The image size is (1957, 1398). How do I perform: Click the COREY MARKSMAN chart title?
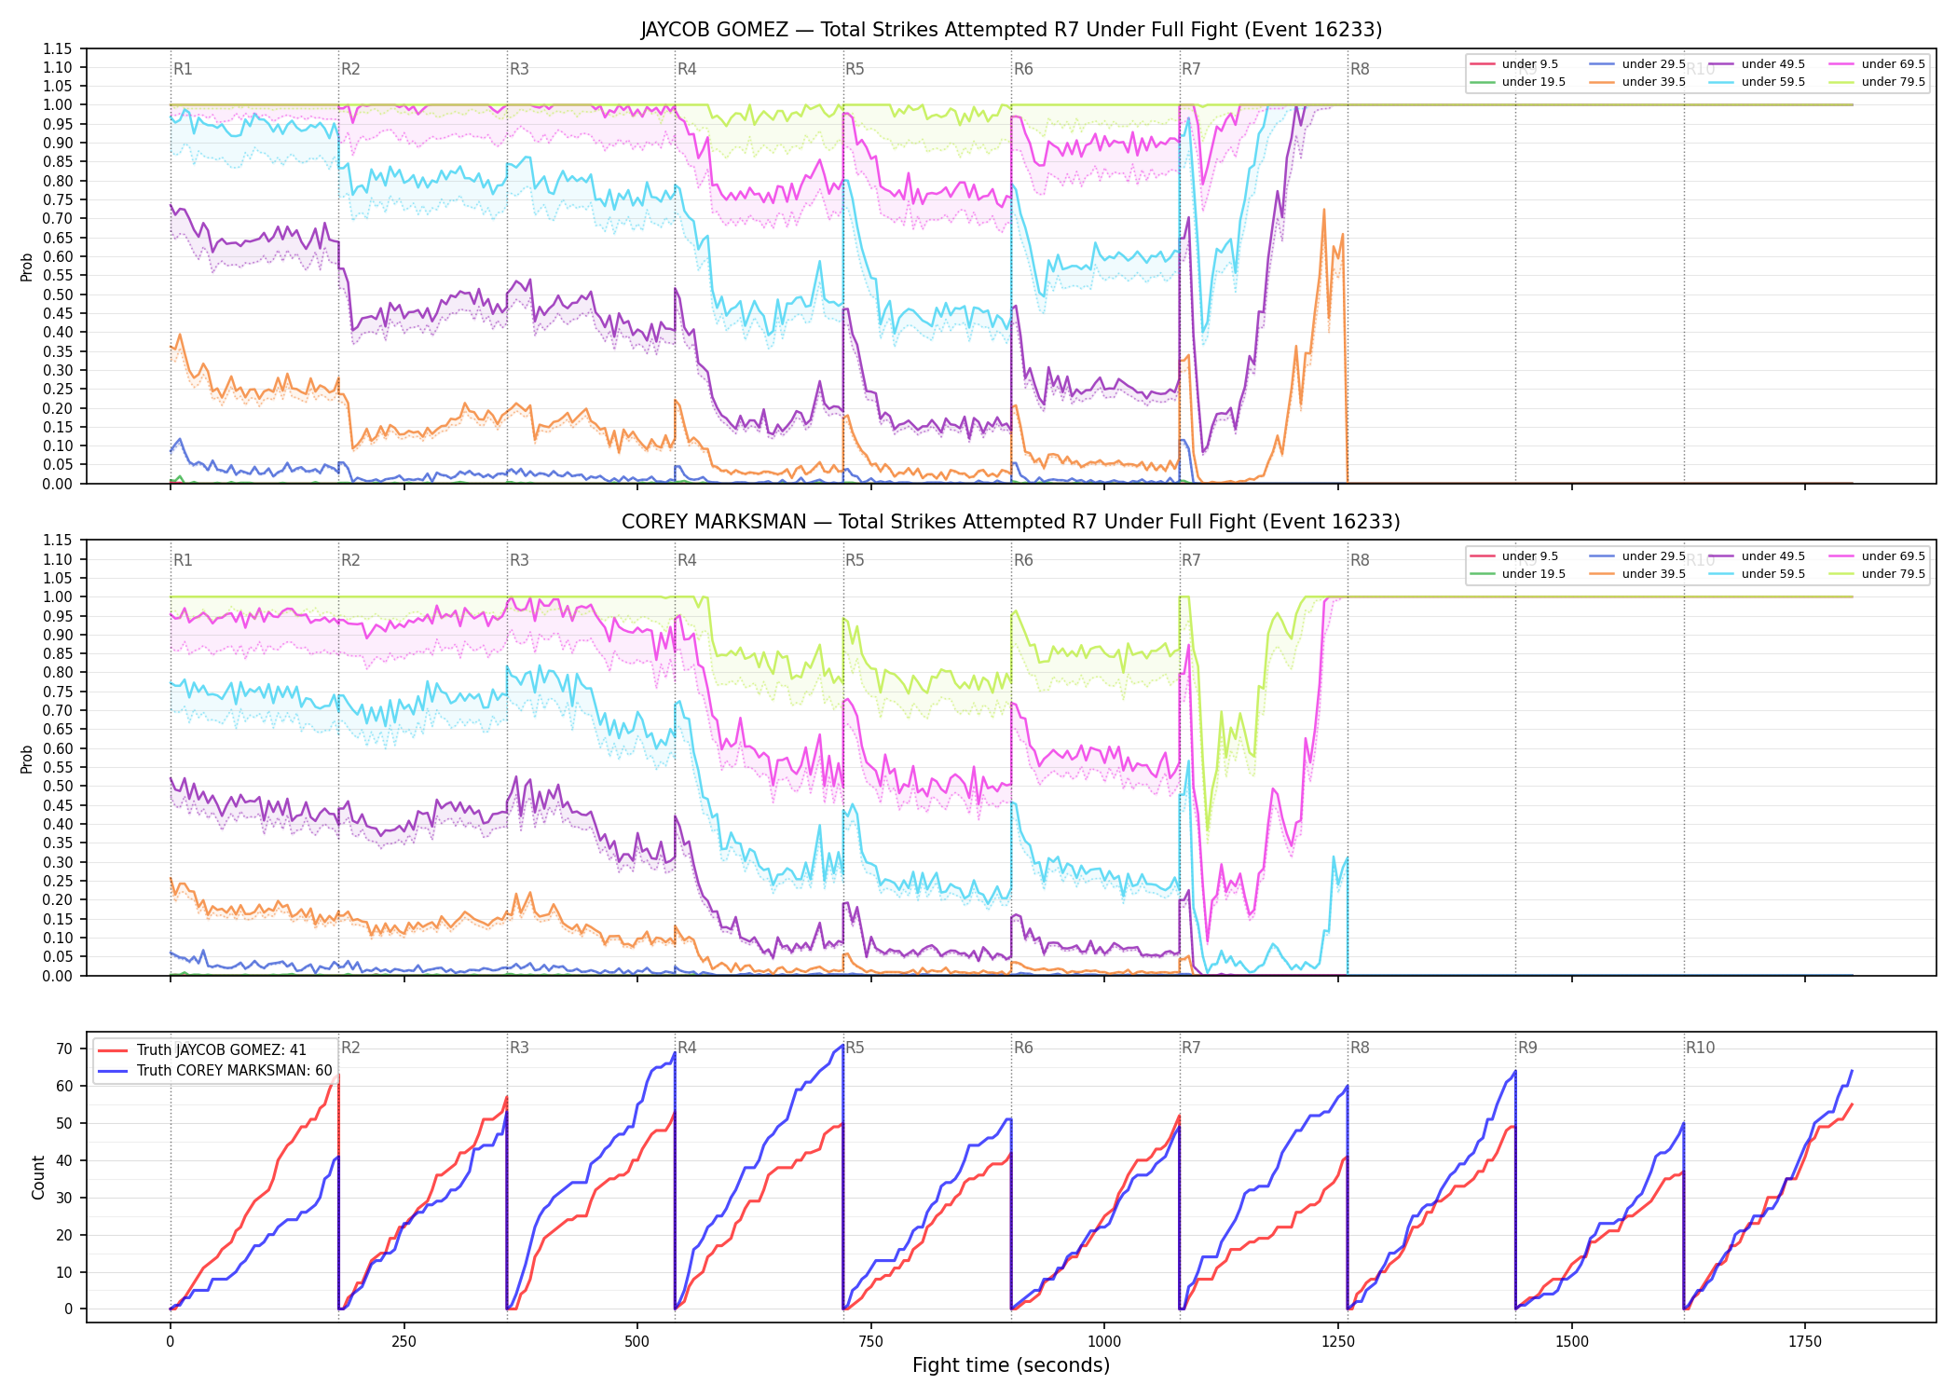click(x=1011, y=522)
